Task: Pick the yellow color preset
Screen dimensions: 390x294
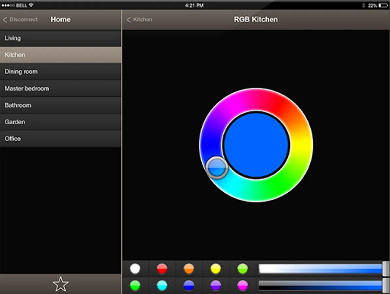Action: 216,269
